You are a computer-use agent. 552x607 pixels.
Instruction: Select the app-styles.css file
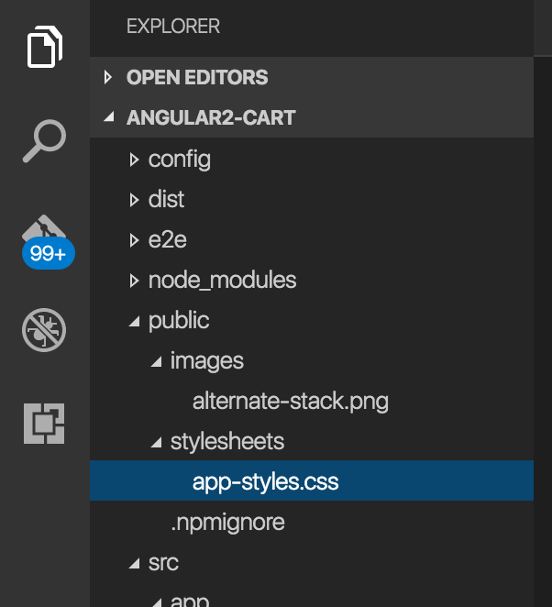265,481
